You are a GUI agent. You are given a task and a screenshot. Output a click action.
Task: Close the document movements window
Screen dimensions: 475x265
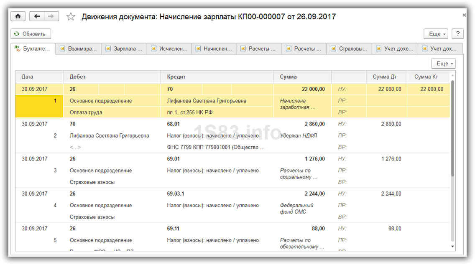(x=464, y=15)
